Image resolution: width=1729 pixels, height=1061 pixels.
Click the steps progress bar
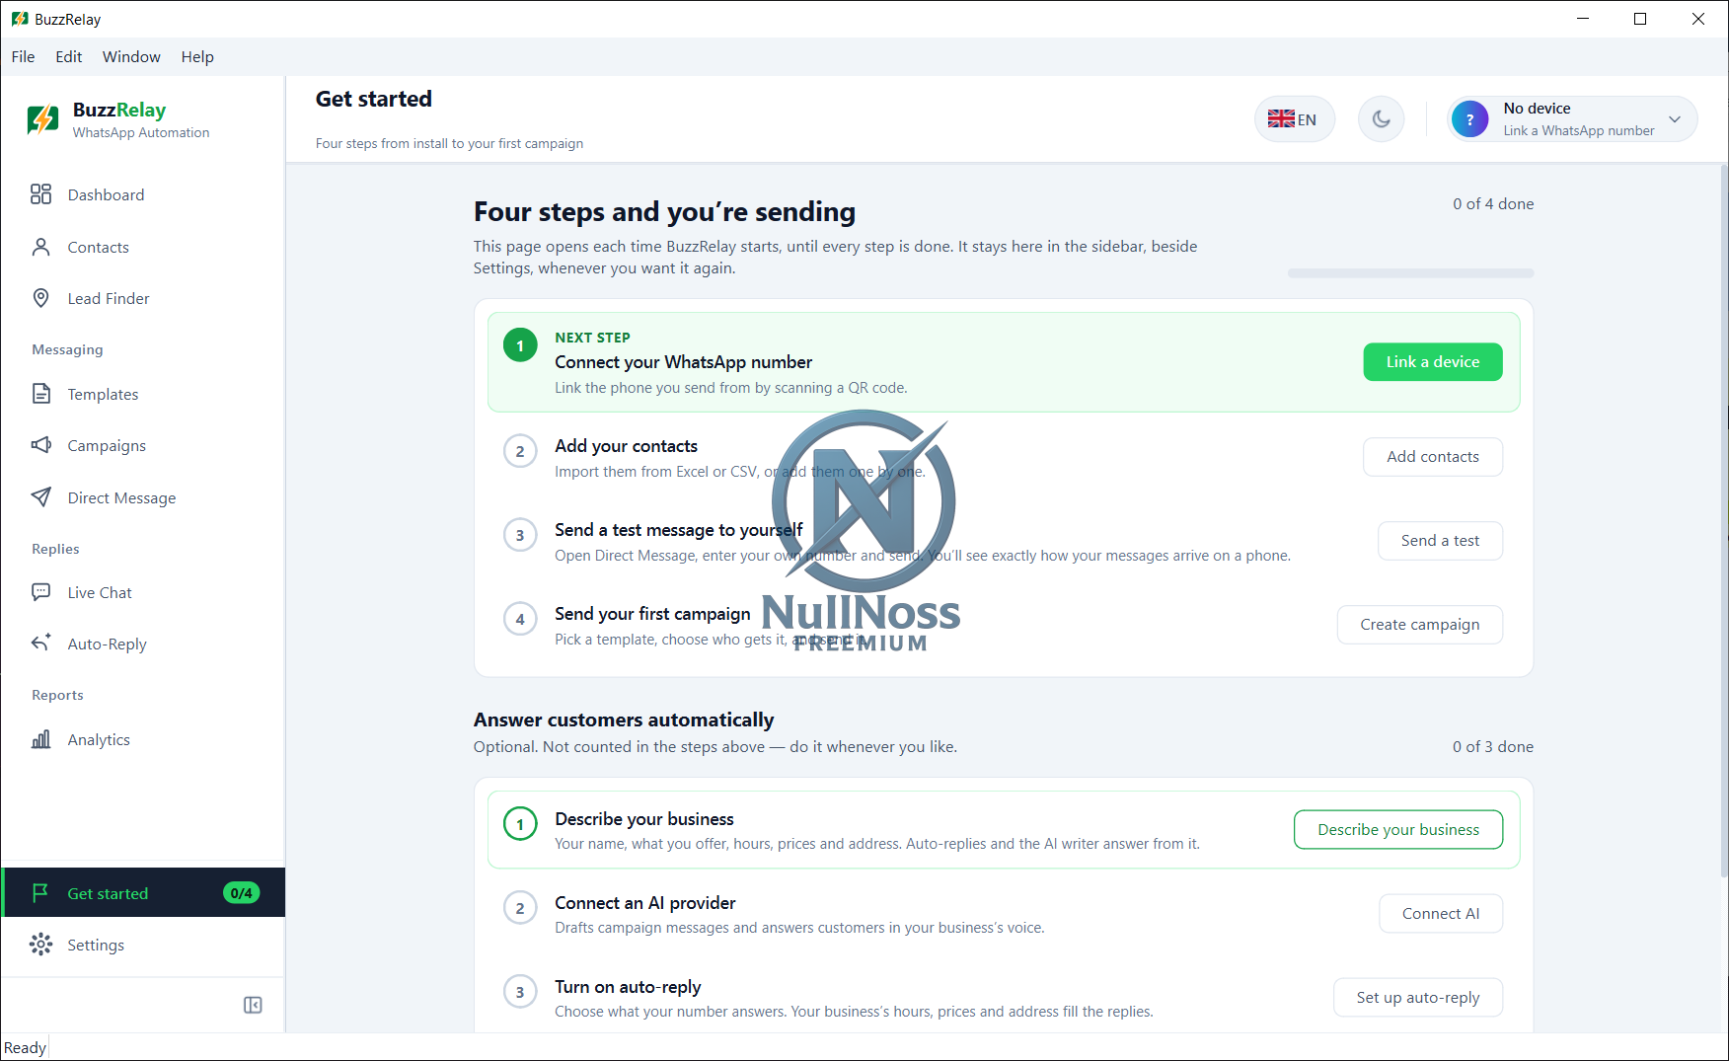pyautogui.click(x=1410, y=273)
